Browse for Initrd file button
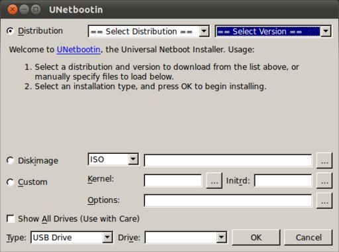 (324, 181)
